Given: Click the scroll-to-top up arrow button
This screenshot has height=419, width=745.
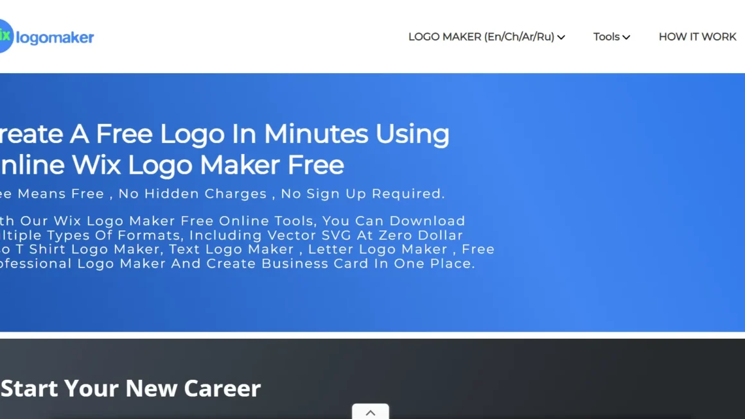Looking at the screenshot, I should click(x=371, y=412).
